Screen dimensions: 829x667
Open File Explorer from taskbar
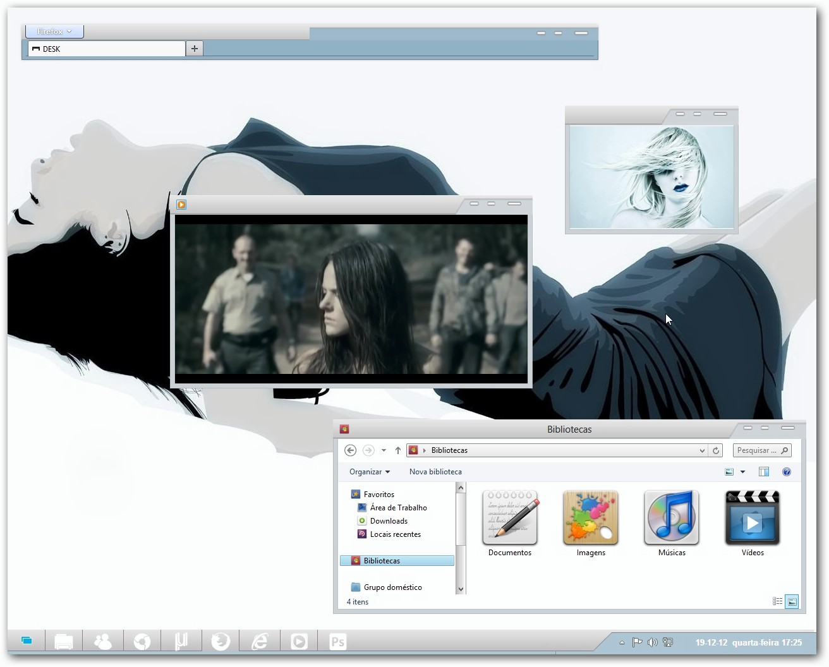[x=64, y=642]
